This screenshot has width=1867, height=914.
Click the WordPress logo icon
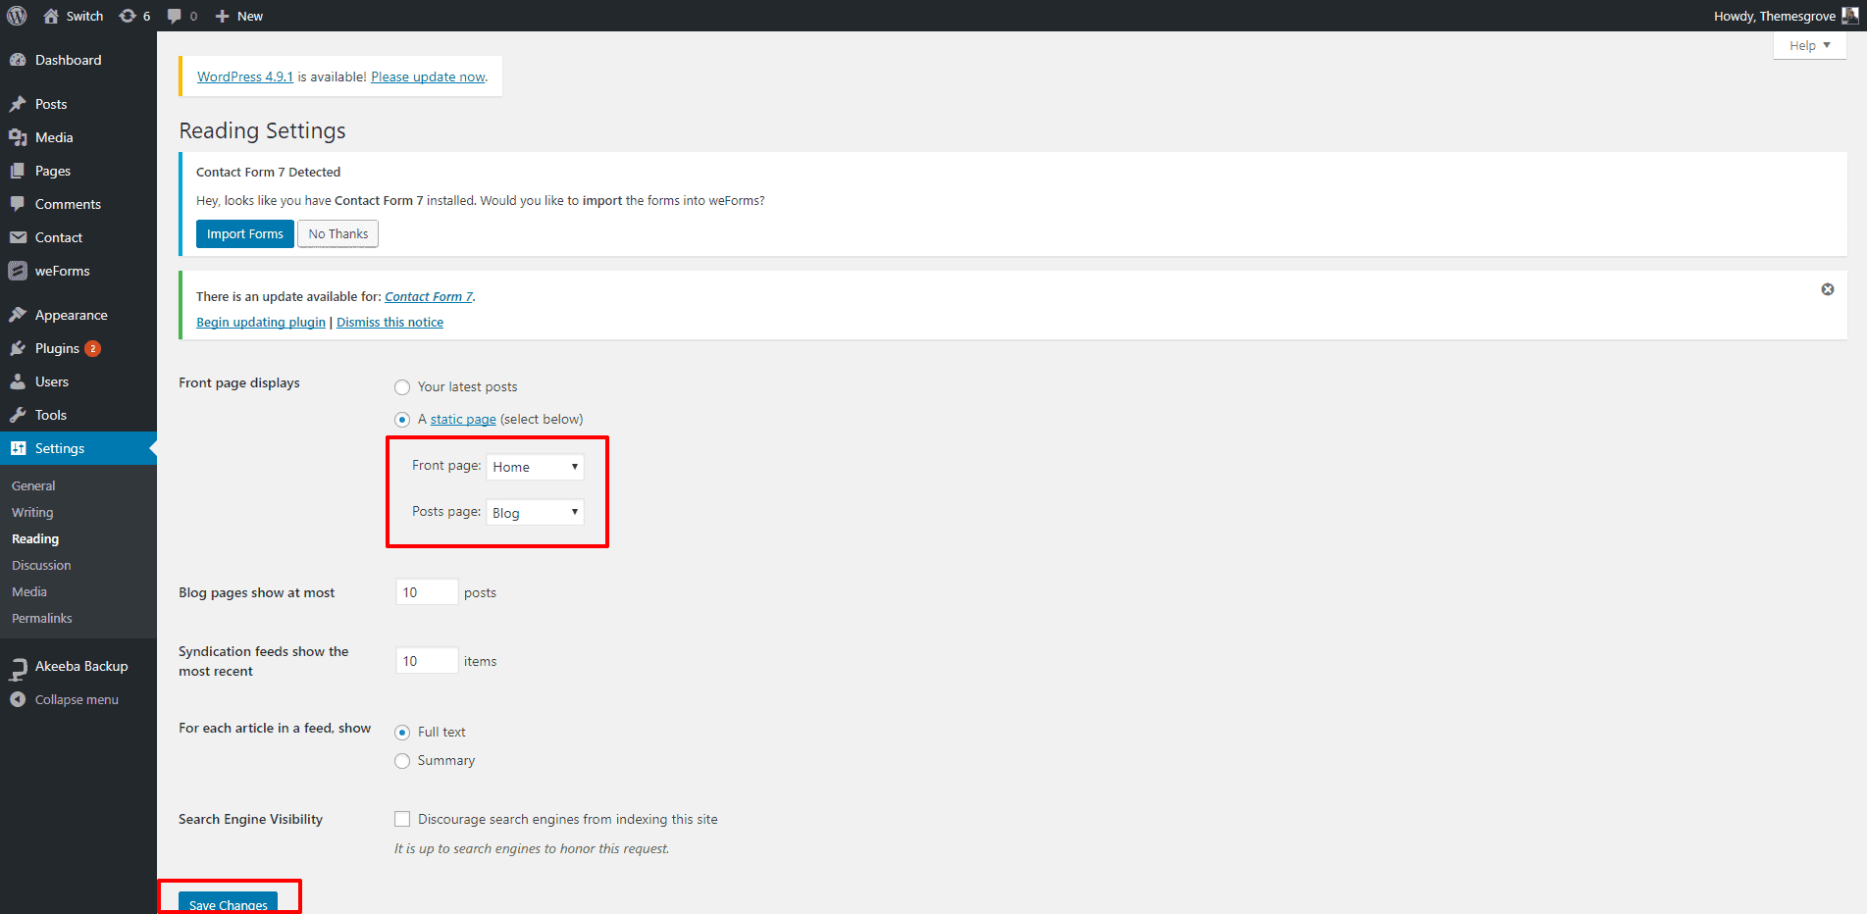point(17,16)
